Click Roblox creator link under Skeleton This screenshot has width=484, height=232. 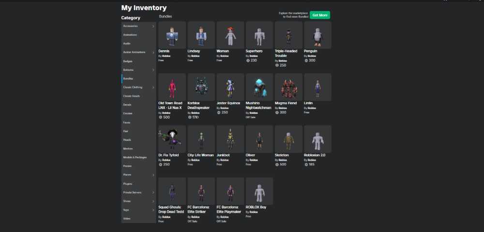pyautogui.click(x=283, y=160)
